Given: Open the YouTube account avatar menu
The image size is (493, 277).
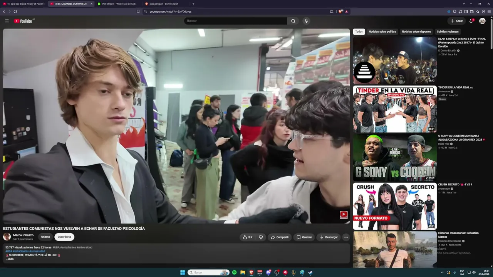Looking at the screenshot, I should (482, 21).
